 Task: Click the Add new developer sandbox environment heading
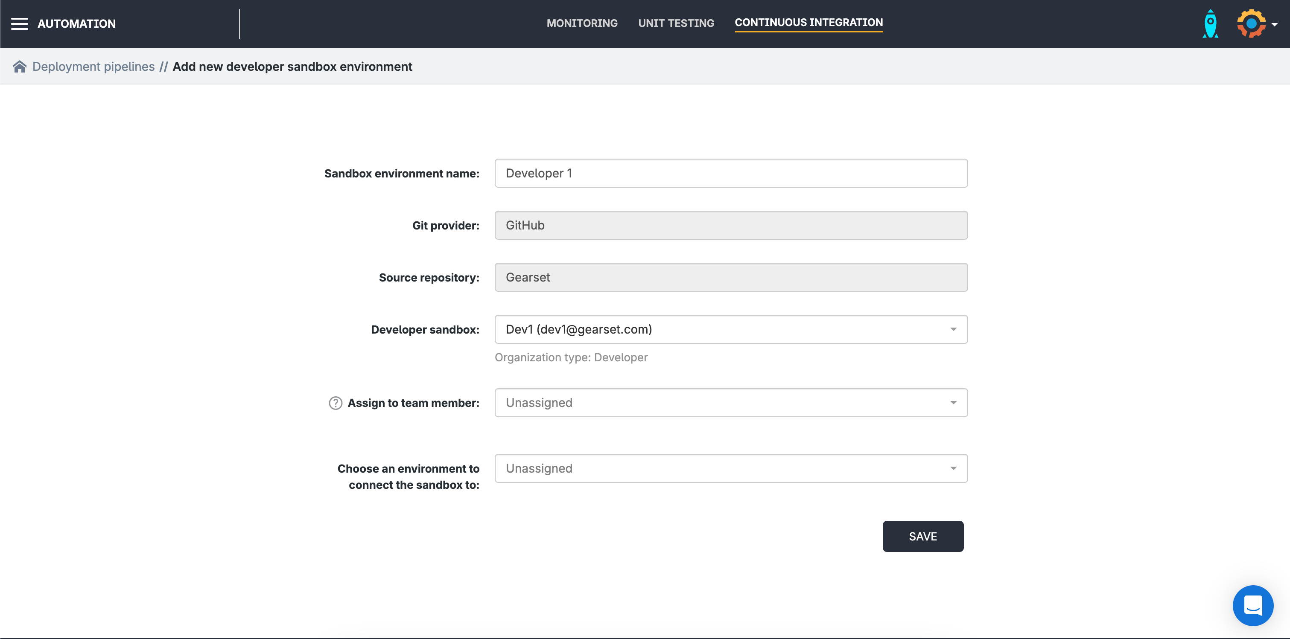click(292, 67)
